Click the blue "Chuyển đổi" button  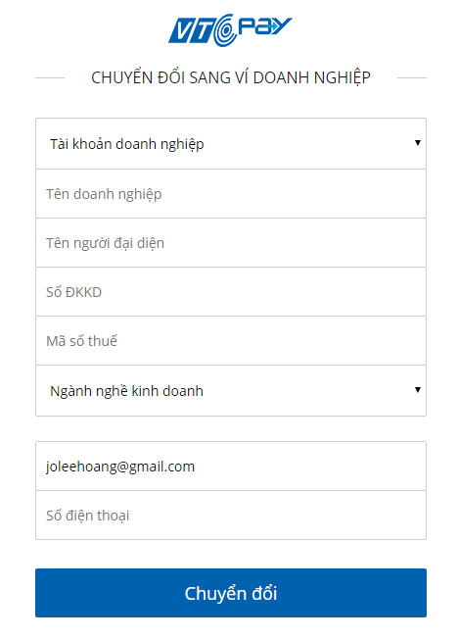pyautogui.click(x=231, y=593)
